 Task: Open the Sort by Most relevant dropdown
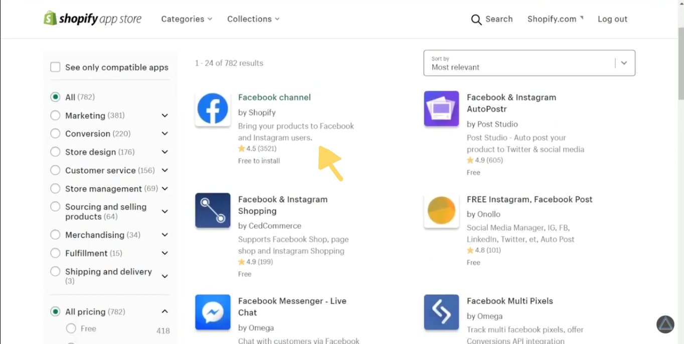point(529,63)
